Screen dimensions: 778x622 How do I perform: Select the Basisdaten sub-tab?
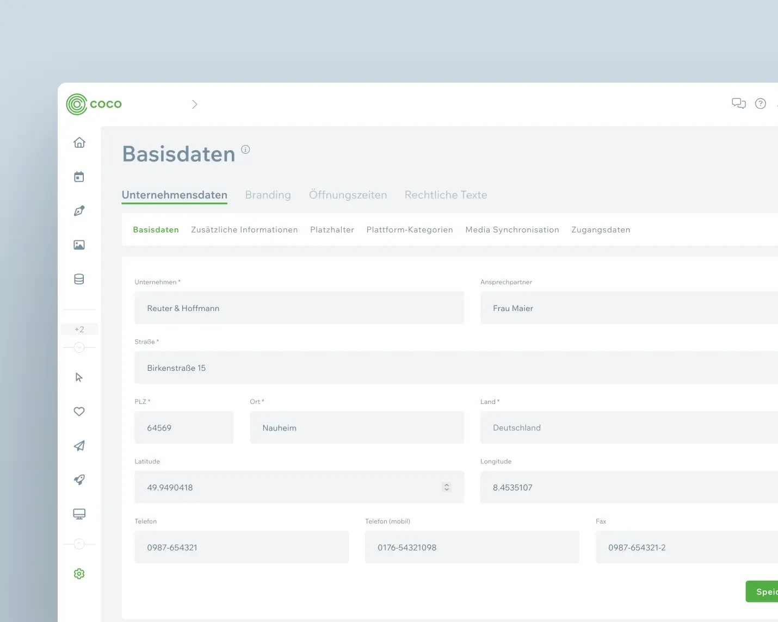[x=156, y=230]
